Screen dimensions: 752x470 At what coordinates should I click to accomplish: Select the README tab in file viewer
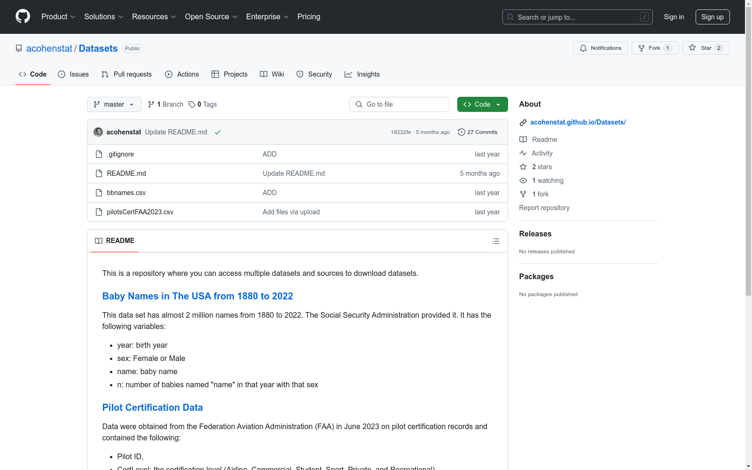click(115, 241)
